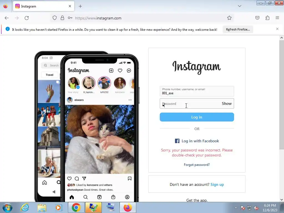The width and height of the screenshot is (284, 213).
Task: Select the Instagram browser tab
Action: (x=44, y=6)
